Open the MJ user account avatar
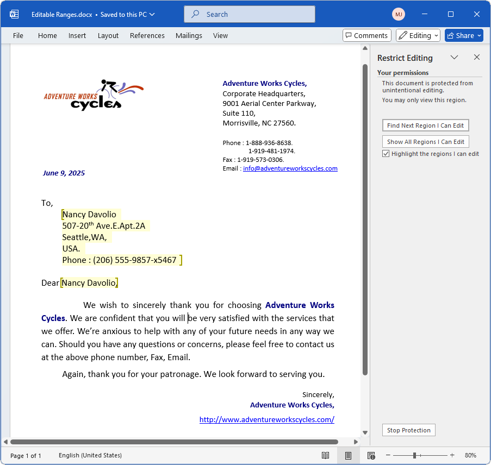 (399, 14)
